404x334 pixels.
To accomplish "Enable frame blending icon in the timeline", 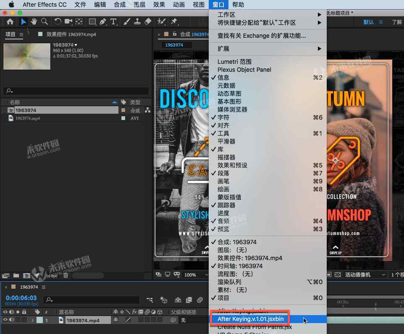I will click(189, 300).
